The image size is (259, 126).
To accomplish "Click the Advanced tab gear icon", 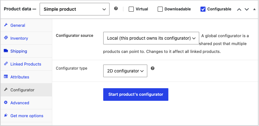I will tap(6, 102).
